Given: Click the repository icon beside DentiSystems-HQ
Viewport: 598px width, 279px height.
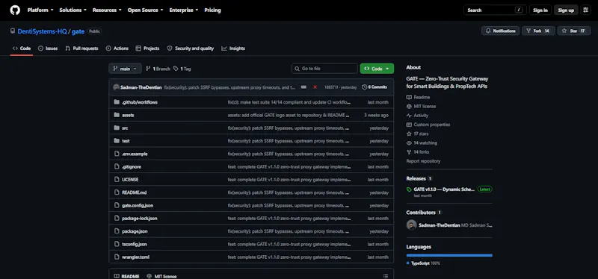Looking at the screenshot, I should (13, 31).
